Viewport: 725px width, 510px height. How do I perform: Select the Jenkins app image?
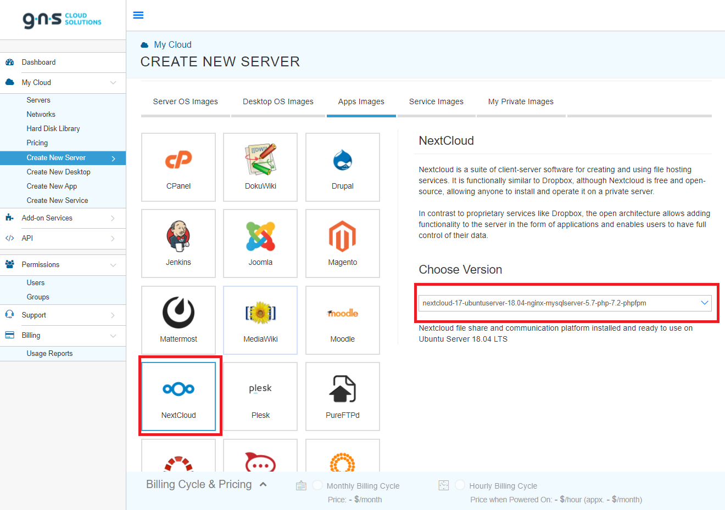click(179, 243)
